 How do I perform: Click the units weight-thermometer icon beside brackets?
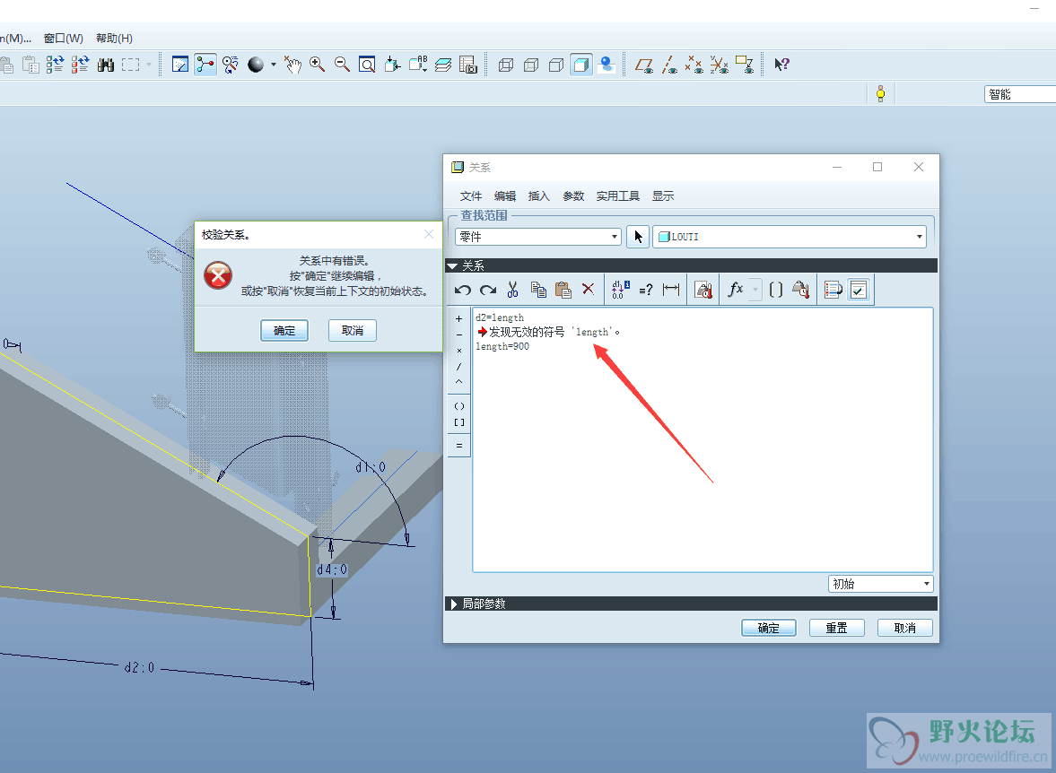[801, 291]
